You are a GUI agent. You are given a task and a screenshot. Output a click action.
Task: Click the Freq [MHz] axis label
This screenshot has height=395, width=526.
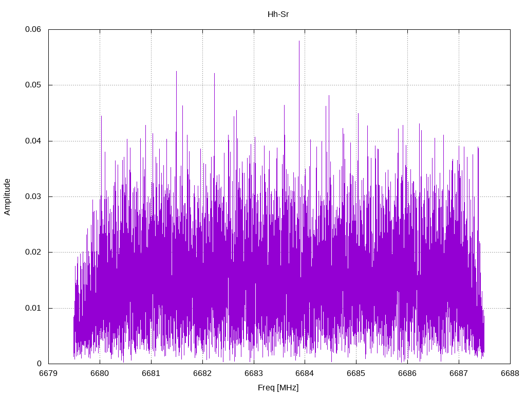click(x=278, y=388)
